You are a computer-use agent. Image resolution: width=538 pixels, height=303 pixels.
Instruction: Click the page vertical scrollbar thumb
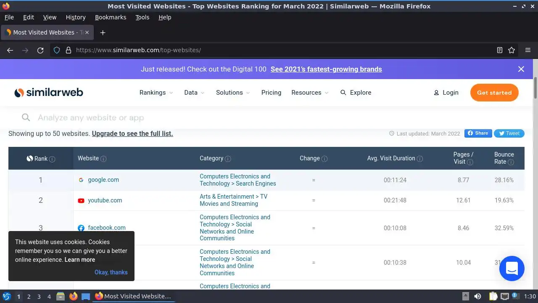pyautogui.click(x=535, y=88)
